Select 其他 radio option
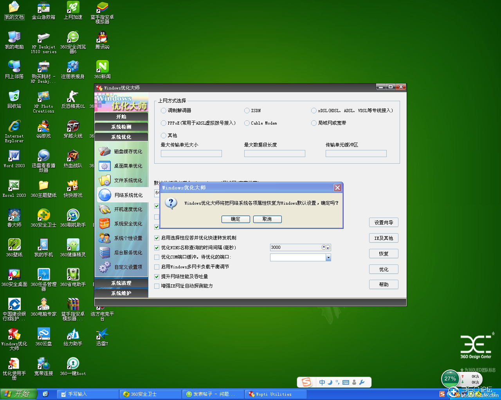The height and width of the screenshot is (400, 501). pyautogui.click(x=164, y=136)
